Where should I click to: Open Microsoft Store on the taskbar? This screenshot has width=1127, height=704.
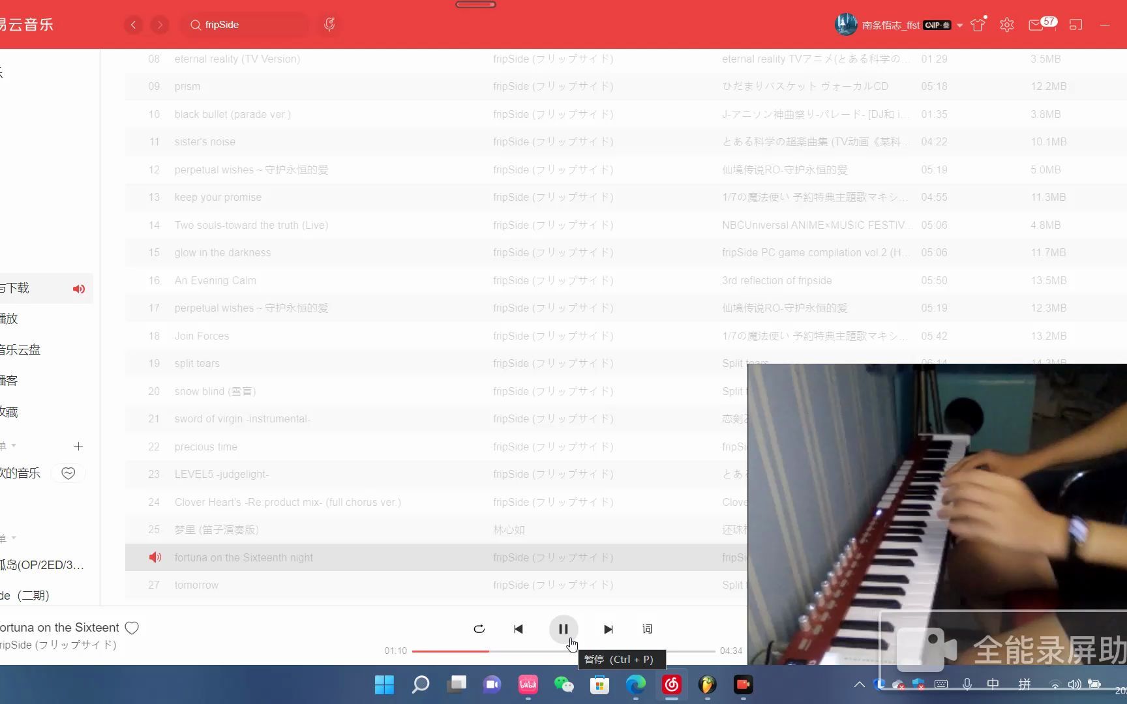click(x=599, y=684)
